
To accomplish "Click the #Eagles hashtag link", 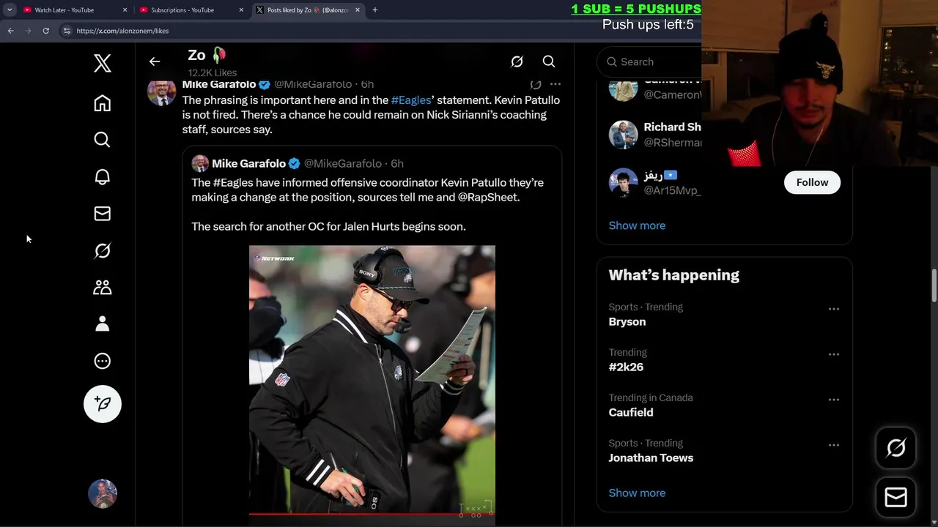I will pos(411,100).
